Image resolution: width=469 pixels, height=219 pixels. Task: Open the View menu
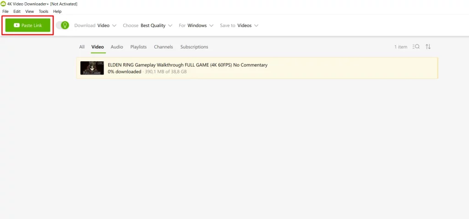(30, 11)
